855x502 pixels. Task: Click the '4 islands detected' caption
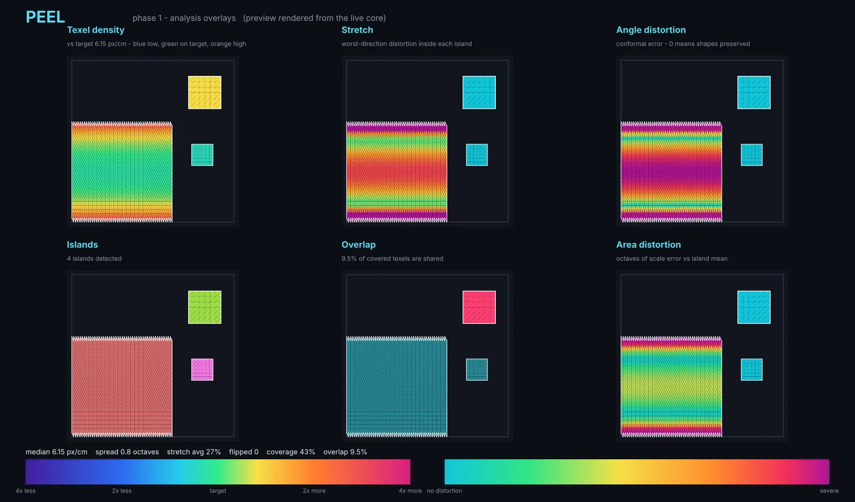(x=94, y=258)
